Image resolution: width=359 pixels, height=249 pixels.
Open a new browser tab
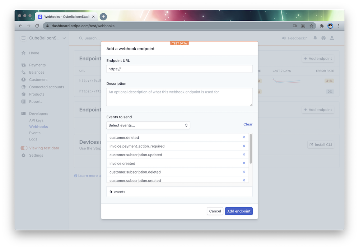[103, 17]
